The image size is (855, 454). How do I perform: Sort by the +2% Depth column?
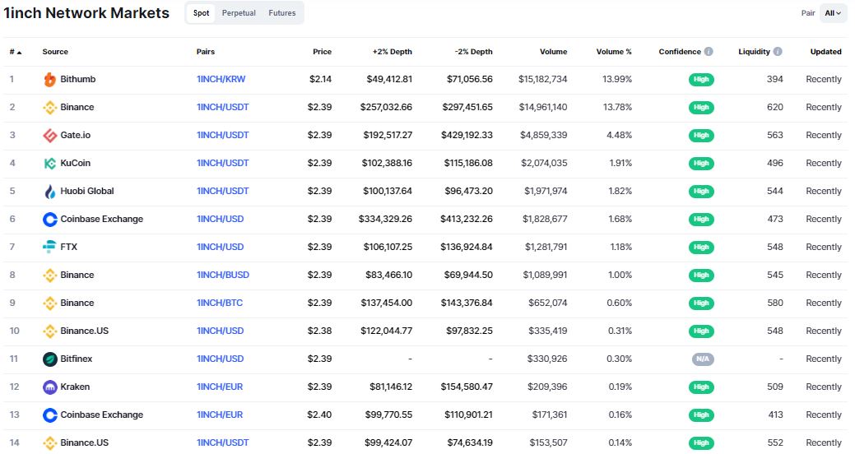(x=392, y=52)
